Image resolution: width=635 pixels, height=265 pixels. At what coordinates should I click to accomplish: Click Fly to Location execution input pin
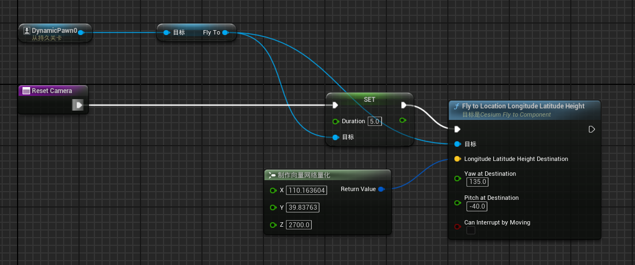pos(457,129)
